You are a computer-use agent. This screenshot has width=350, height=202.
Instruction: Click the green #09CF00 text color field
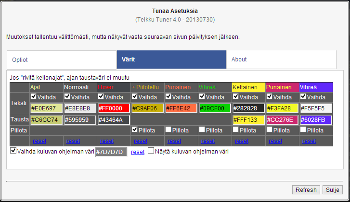pyautogui.click(x=214, y=108)
